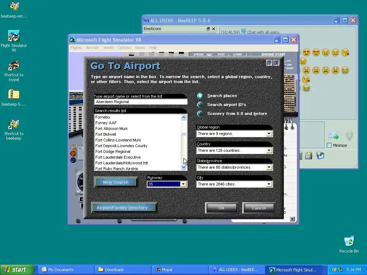This screenshot has height=275, width=367.
Task: Open the City dropdown
Action: [x=269, y=184]
